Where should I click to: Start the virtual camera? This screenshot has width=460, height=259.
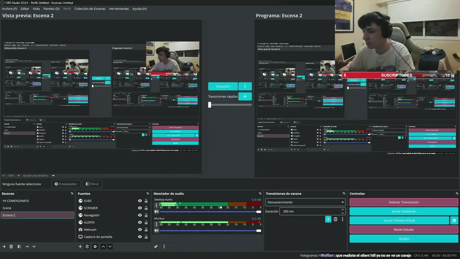(399, 221)
